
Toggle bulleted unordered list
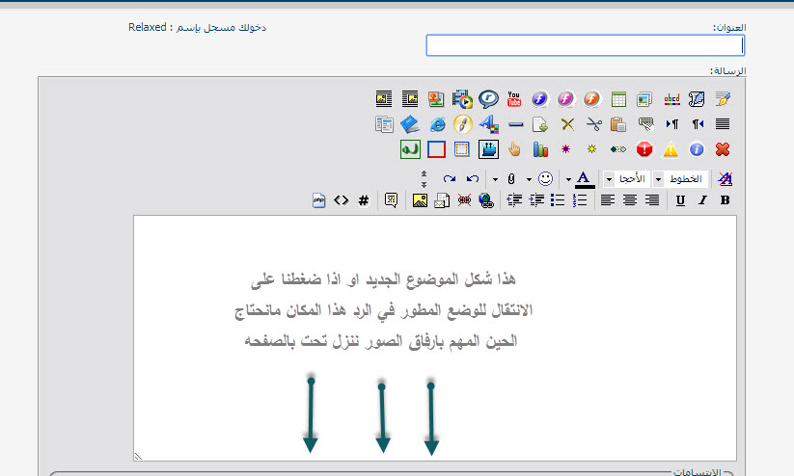(x=558, y=200)
